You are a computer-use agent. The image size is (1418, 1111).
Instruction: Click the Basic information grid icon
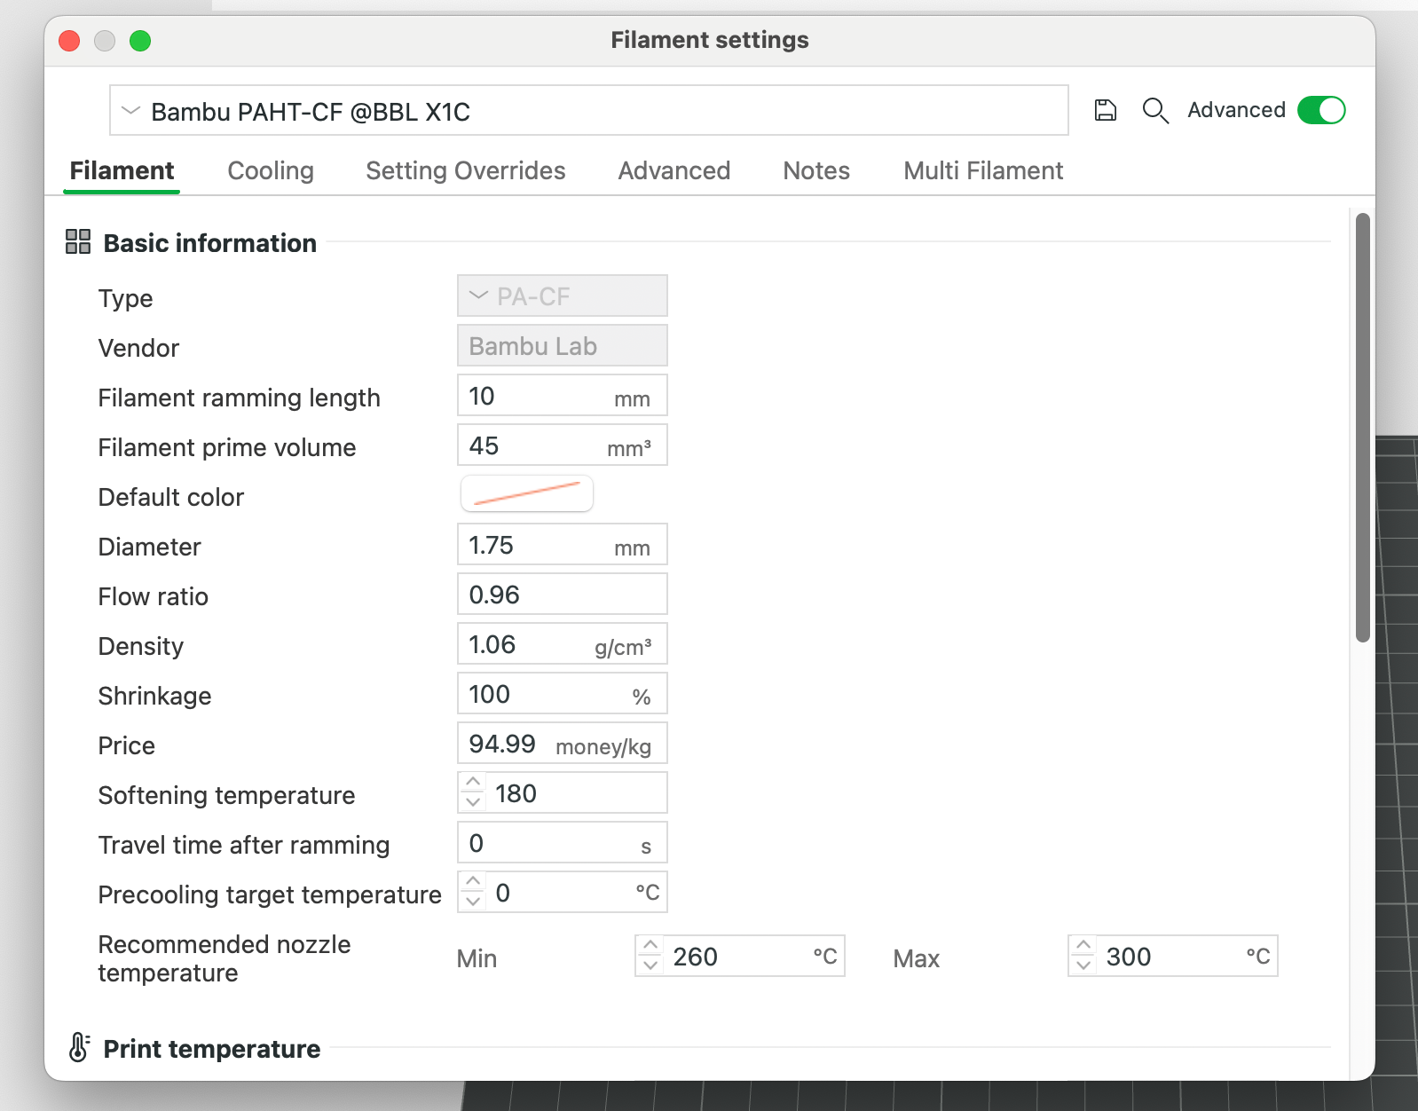coord(78,241)
